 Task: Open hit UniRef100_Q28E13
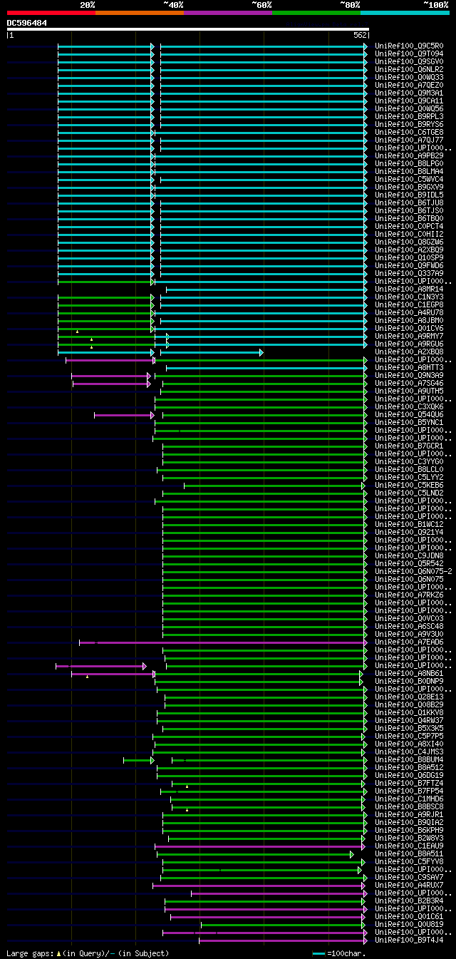coord(409,697)
